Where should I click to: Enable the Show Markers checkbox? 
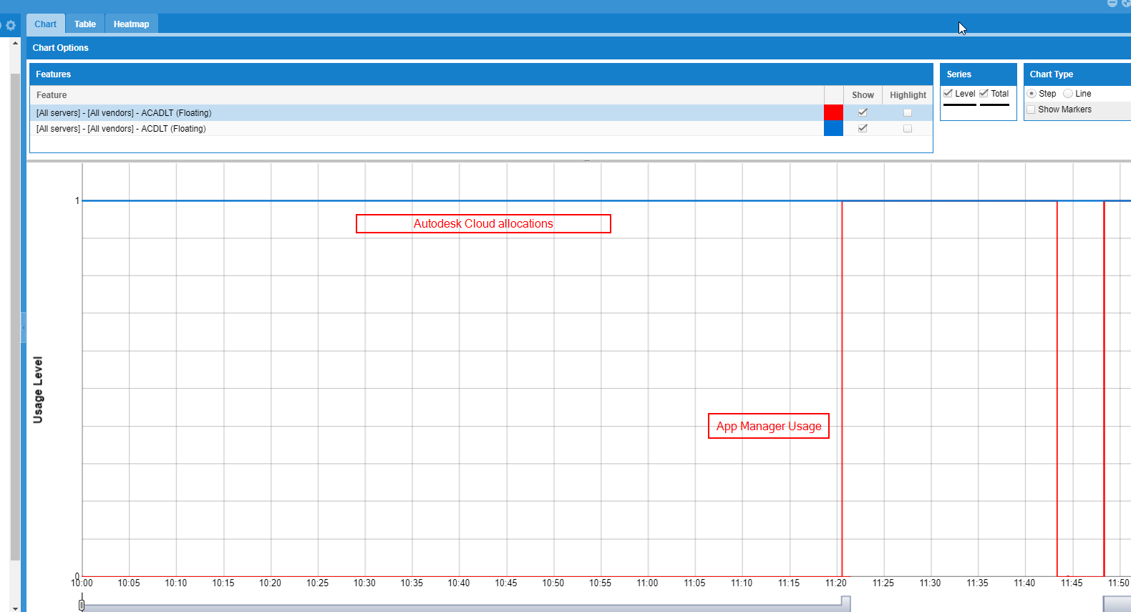[1031, 110]
